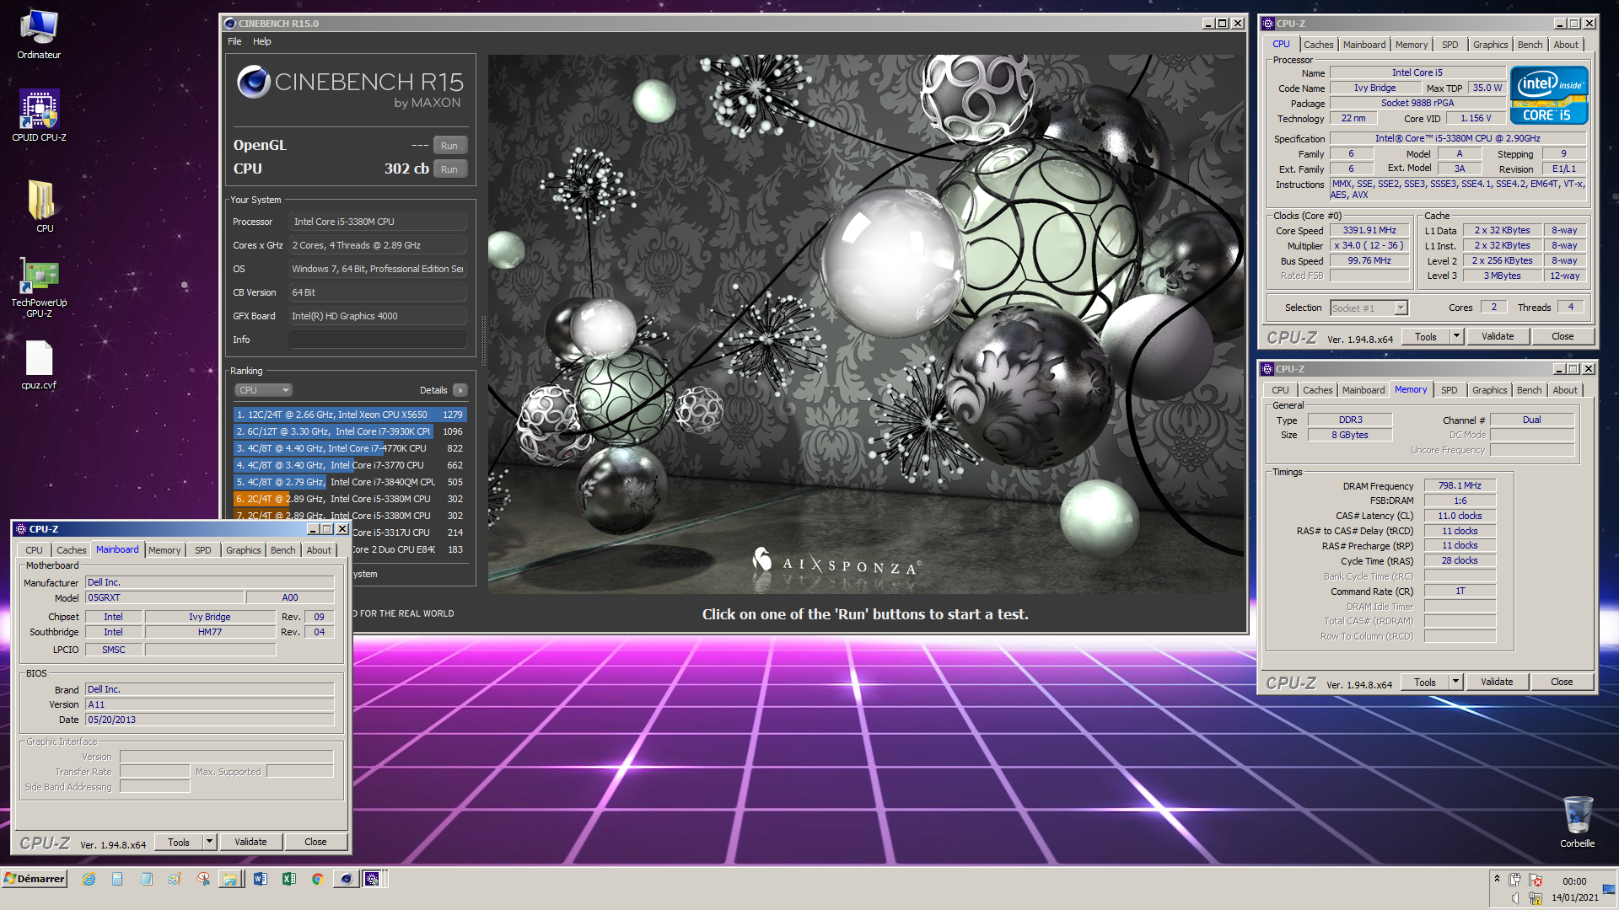Click the Démarrer start button
This screenshot has height=910, width=1619.
click(x=35, y=879)
